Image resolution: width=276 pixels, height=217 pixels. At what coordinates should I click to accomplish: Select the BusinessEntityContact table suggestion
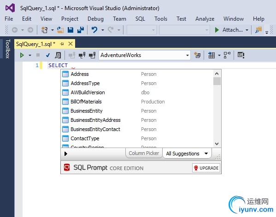(137, 129)
